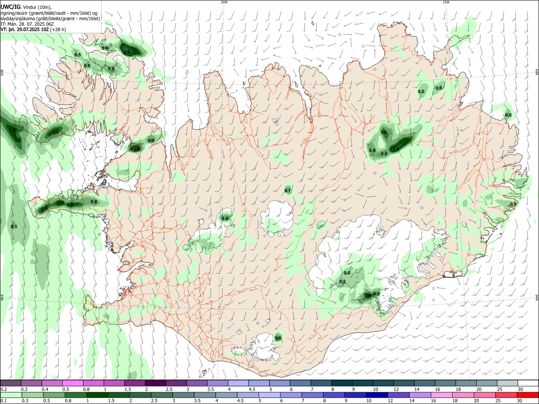Click the "1.3" precipitation value on the map
Screen dimensions: 539x404
point(60,203)
